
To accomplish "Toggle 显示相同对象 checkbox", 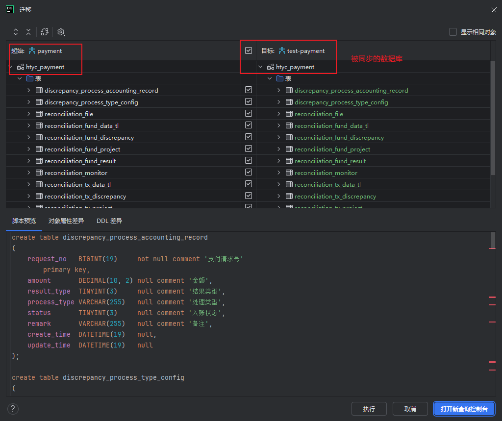I will pyautogui.click(x=452, y=32).
